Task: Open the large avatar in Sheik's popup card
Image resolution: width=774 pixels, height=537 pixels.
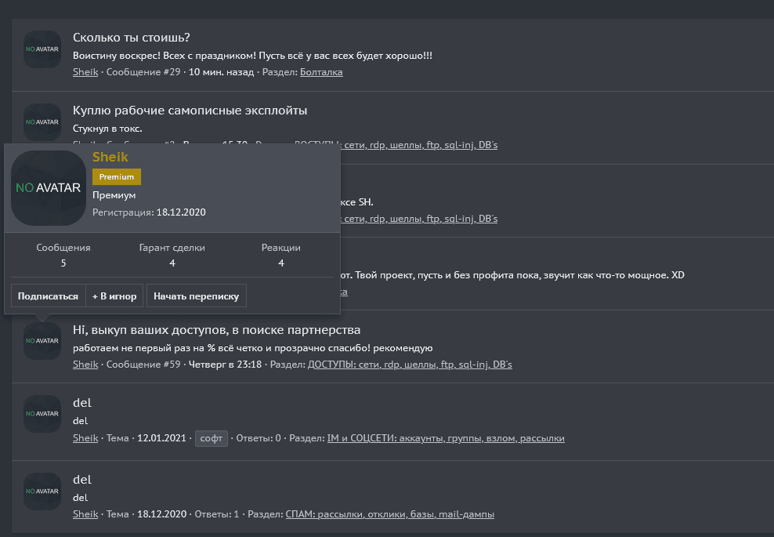Action: 49,188
